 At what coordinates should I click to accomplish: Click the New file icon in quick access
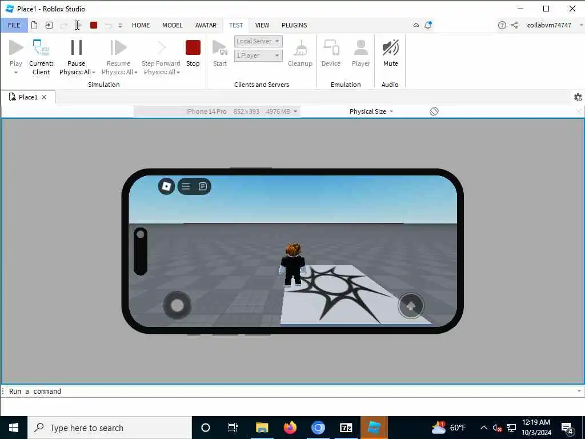pyautogui.click(x=34, y=25)
